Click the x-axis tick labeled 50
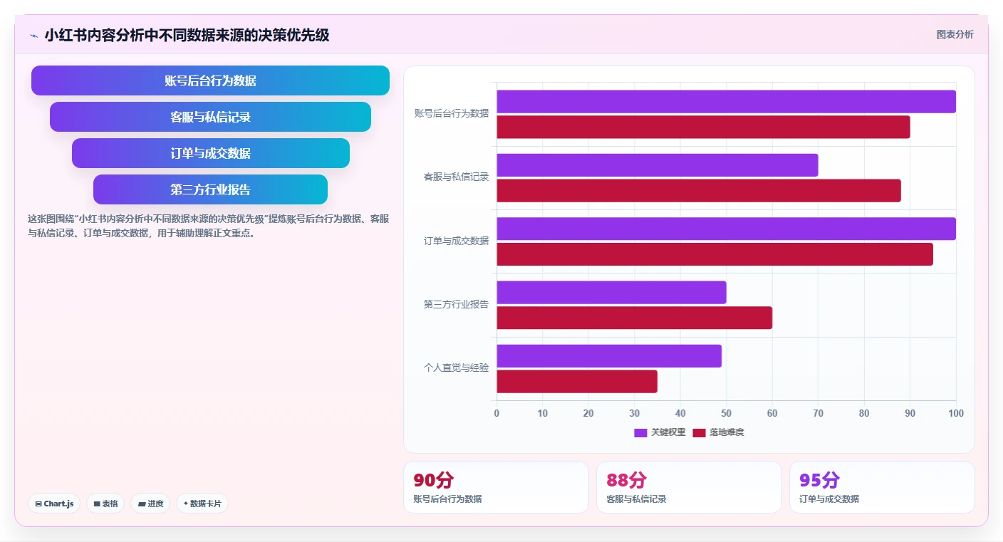This screenshot has height=542, width=1003. 727,413
